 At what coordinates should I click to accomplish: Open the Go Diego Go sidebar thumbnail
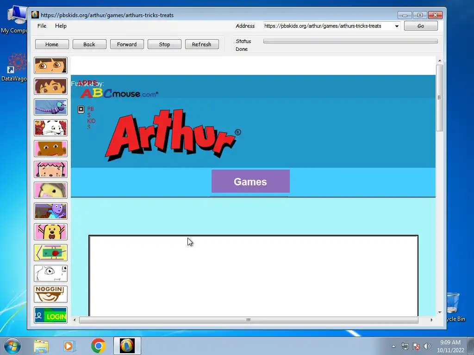50,86
